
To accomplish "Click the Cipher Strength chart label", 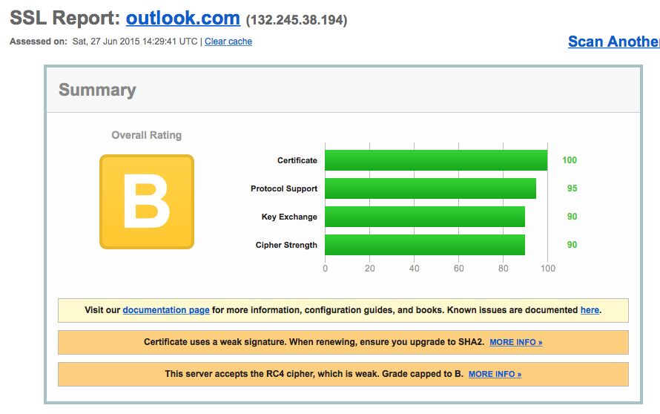I will (286, 245).
